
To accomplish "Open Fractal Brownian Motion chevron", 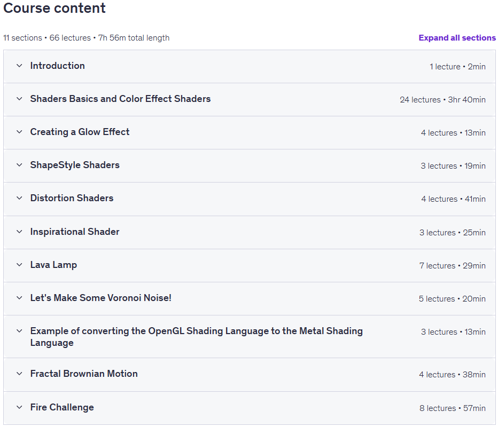I will tap(19, 374).
